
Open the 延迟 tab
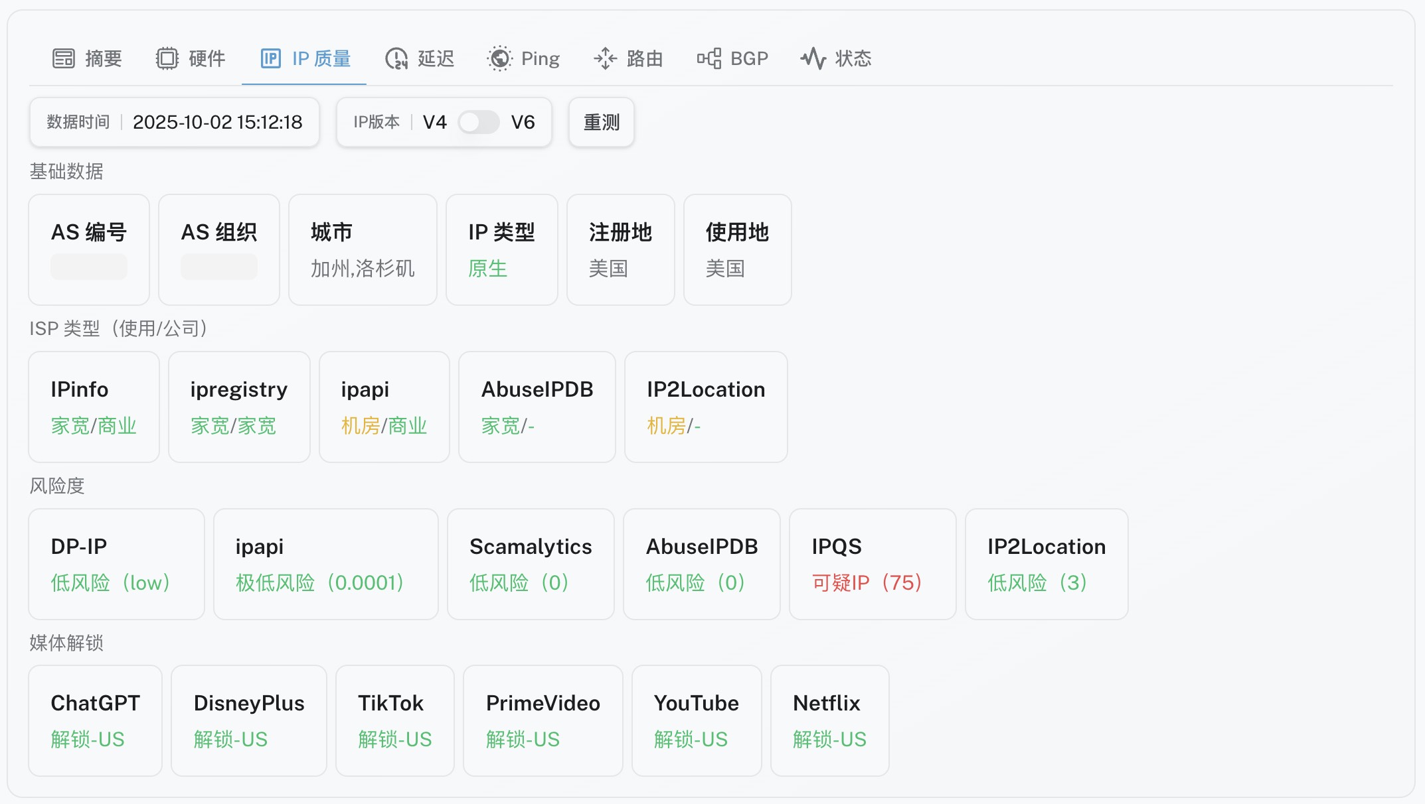pyautogui.click(x=435, y=58)
